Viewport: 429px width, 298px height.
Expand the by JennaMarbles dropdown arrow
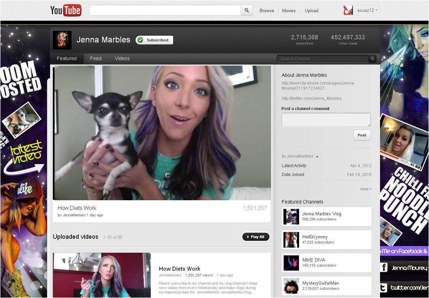pos(317,157)
